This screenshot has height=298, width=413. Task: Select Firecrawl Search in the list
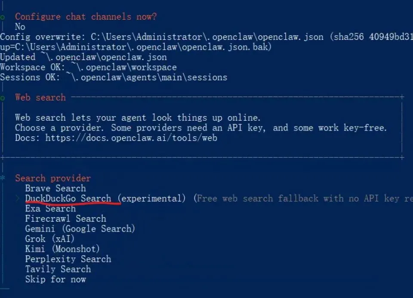click(x=65, y=218)
